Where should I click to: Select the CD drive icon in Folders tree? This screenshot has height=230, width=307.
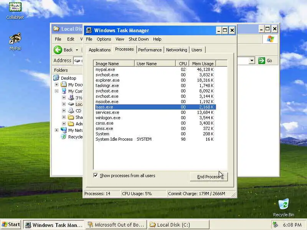coord(71,110)
